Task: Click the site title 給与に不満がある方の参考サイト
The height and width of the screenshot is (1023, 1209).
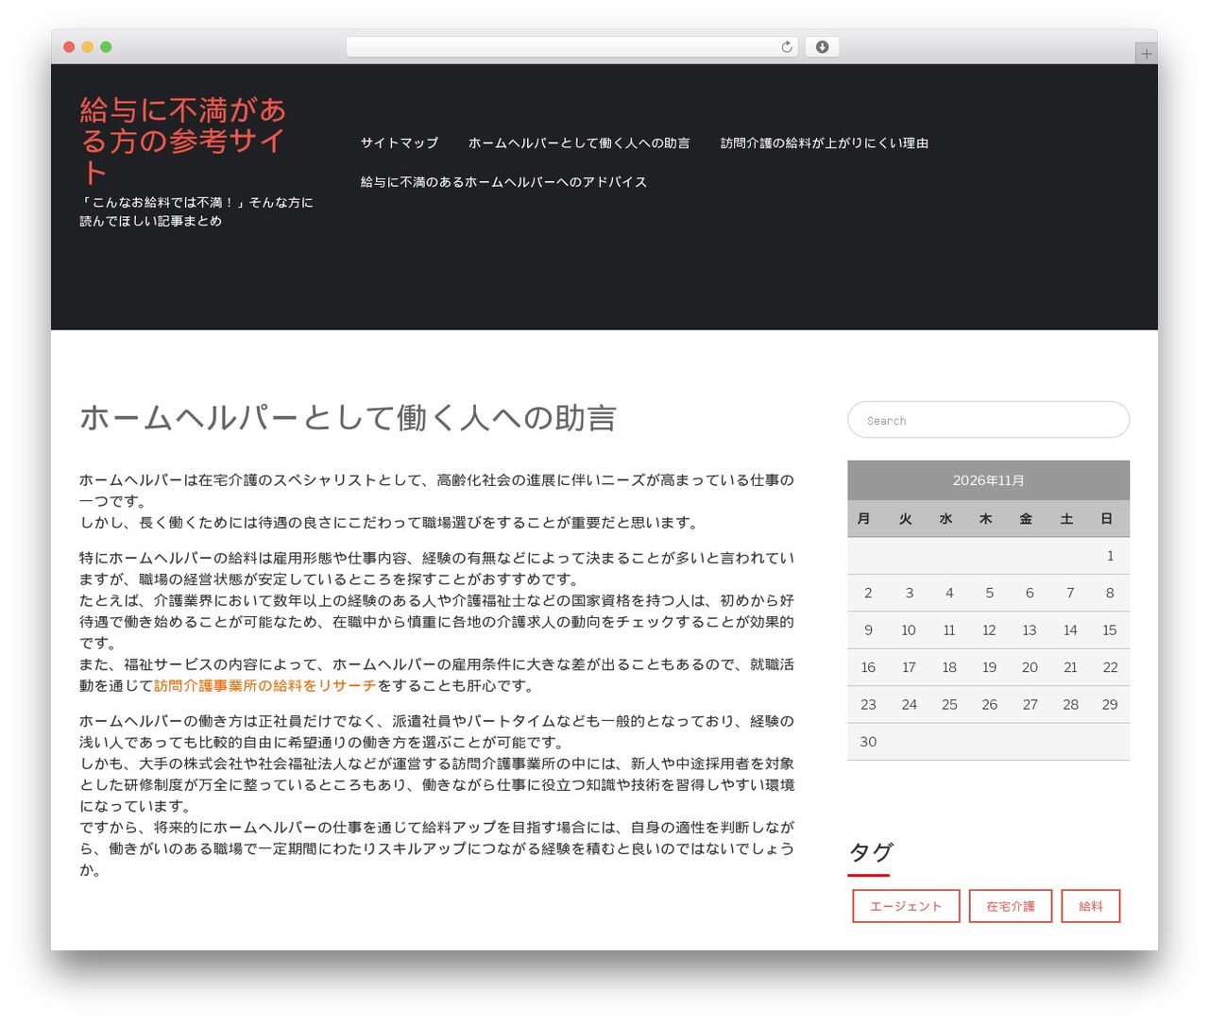Action: click(x=183, y=141)
